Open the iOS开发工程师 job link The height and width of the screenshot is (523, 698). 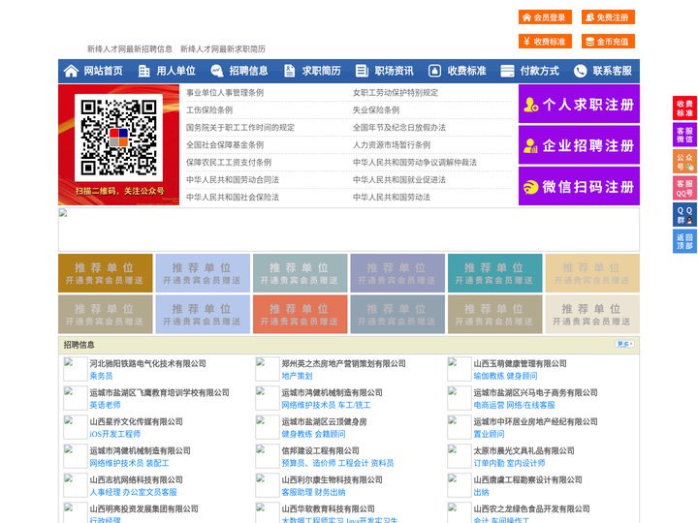pyautogui.click(x=114, y=434)
